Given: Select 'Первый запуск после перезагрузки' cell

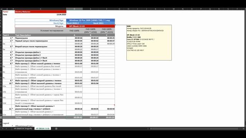Looking at the screenshot, I should [x=40, y=41].
